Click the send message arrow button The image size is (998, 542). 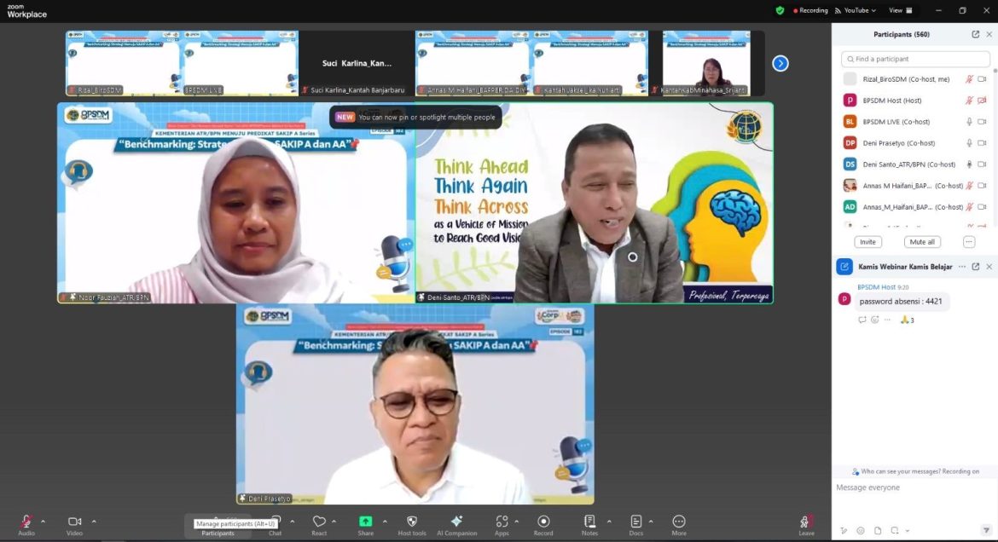pos(986,531)
